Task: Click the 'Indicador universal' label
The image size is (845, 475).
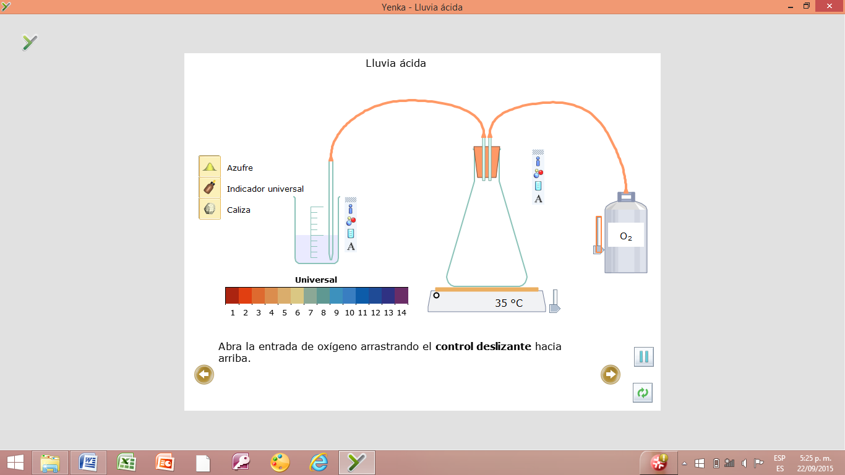Action: click(x=265, y=189)
